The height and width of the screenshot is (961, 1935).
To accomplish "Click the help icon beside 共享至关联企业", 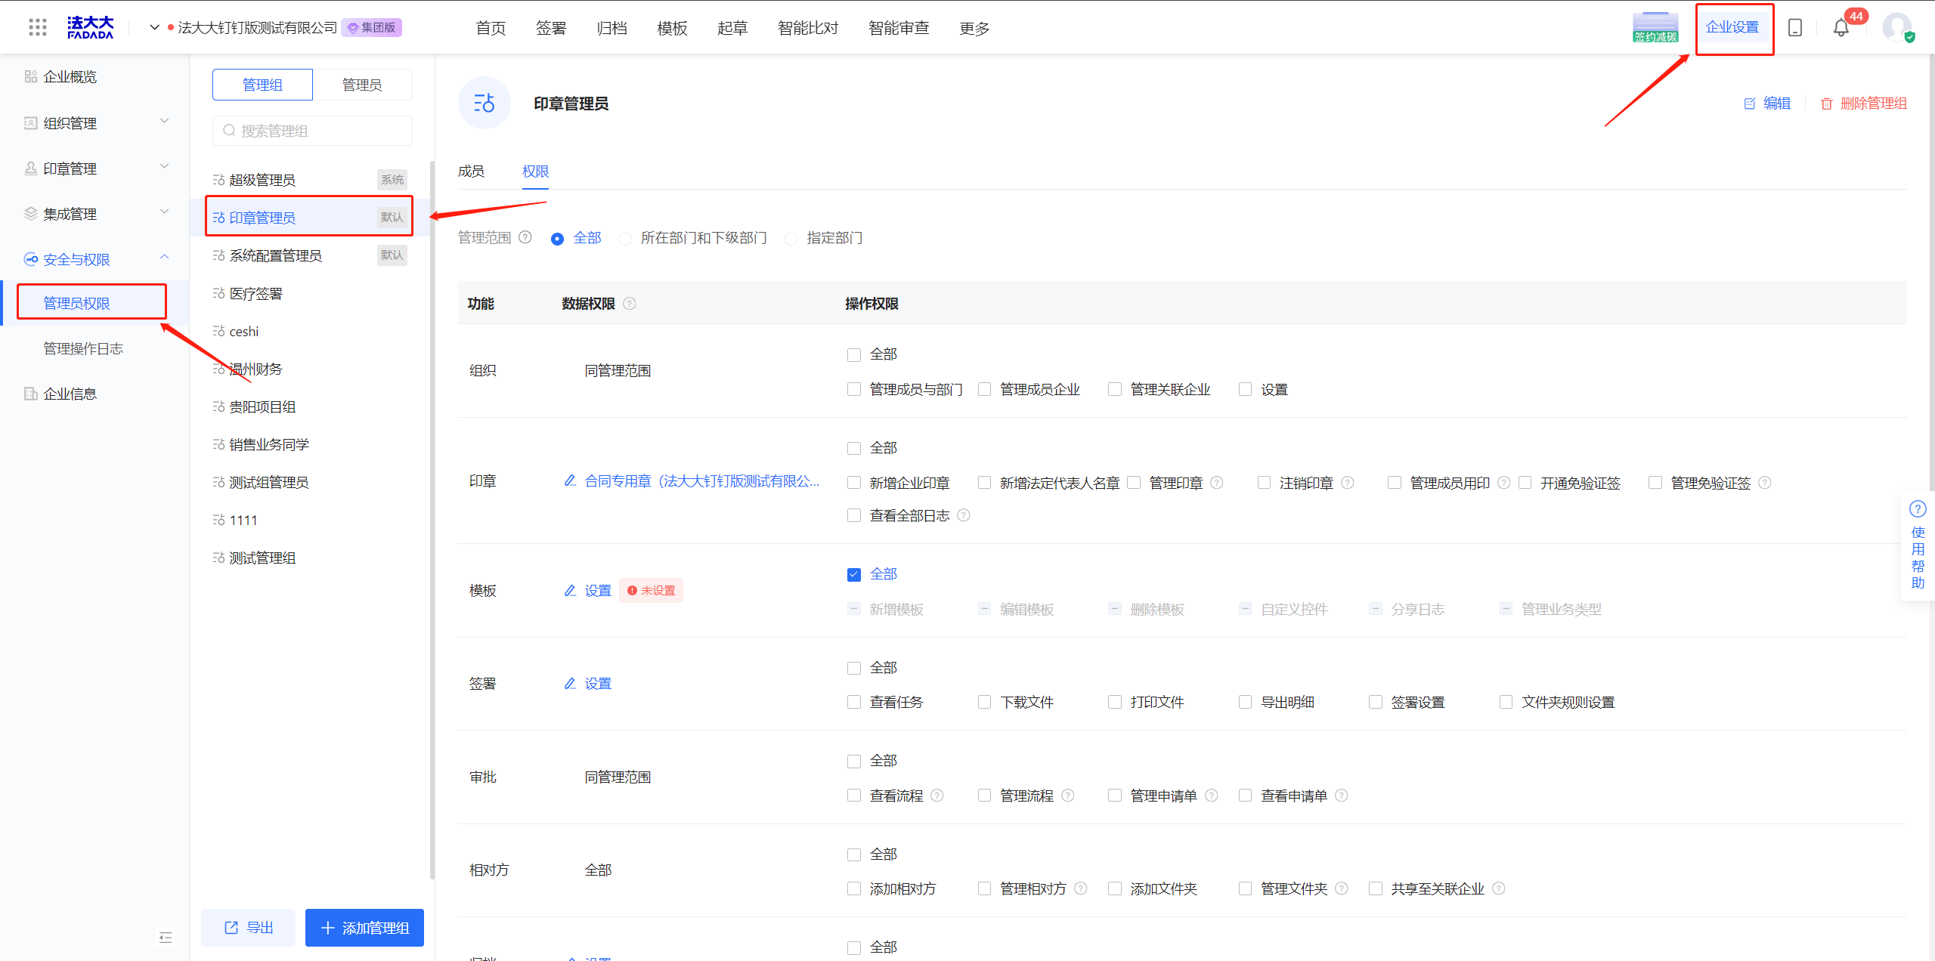I will tap(1499, 888).
